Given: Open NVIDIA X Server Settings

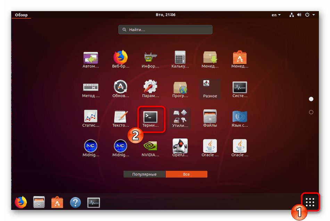Looking at the screenshot, I should (x=150, y=146).
